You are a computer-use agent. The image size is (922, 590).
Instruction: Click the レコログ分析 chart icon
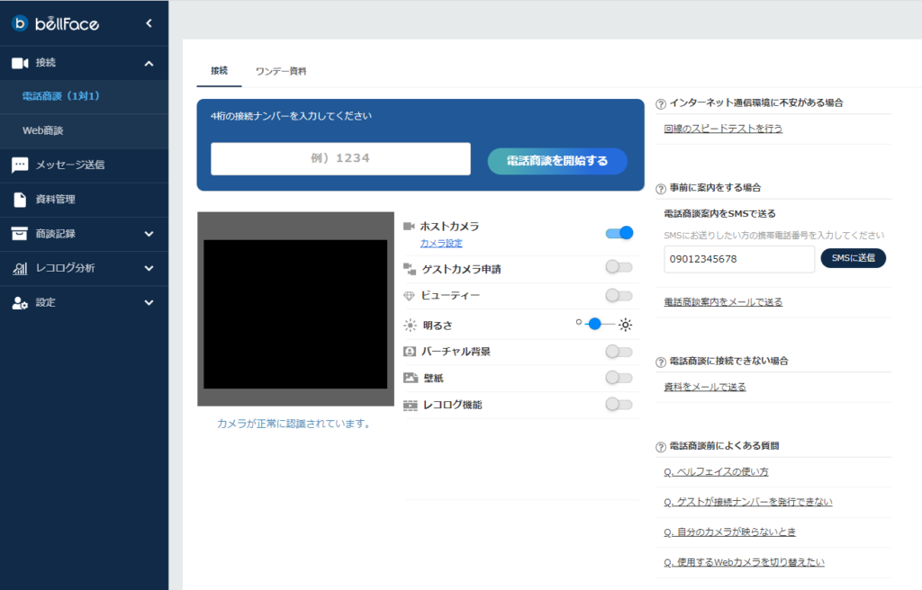20,268
